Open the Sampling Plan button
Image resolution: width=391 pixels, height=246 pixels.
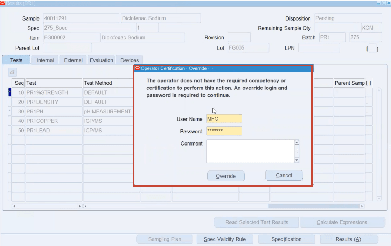pos(165,239)
